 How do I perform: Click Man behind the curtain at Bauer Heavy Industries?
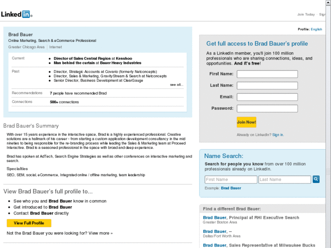pos(97,63)
